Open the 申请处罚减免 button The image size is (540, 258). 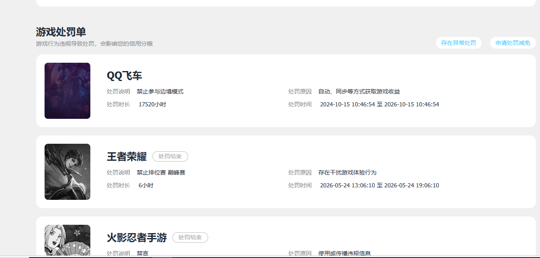point(513,43)
